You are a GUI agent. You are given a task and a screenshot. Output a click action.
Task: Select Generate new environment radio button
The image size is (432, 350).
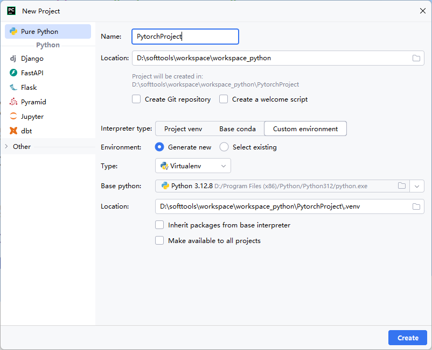click(159, 147)
